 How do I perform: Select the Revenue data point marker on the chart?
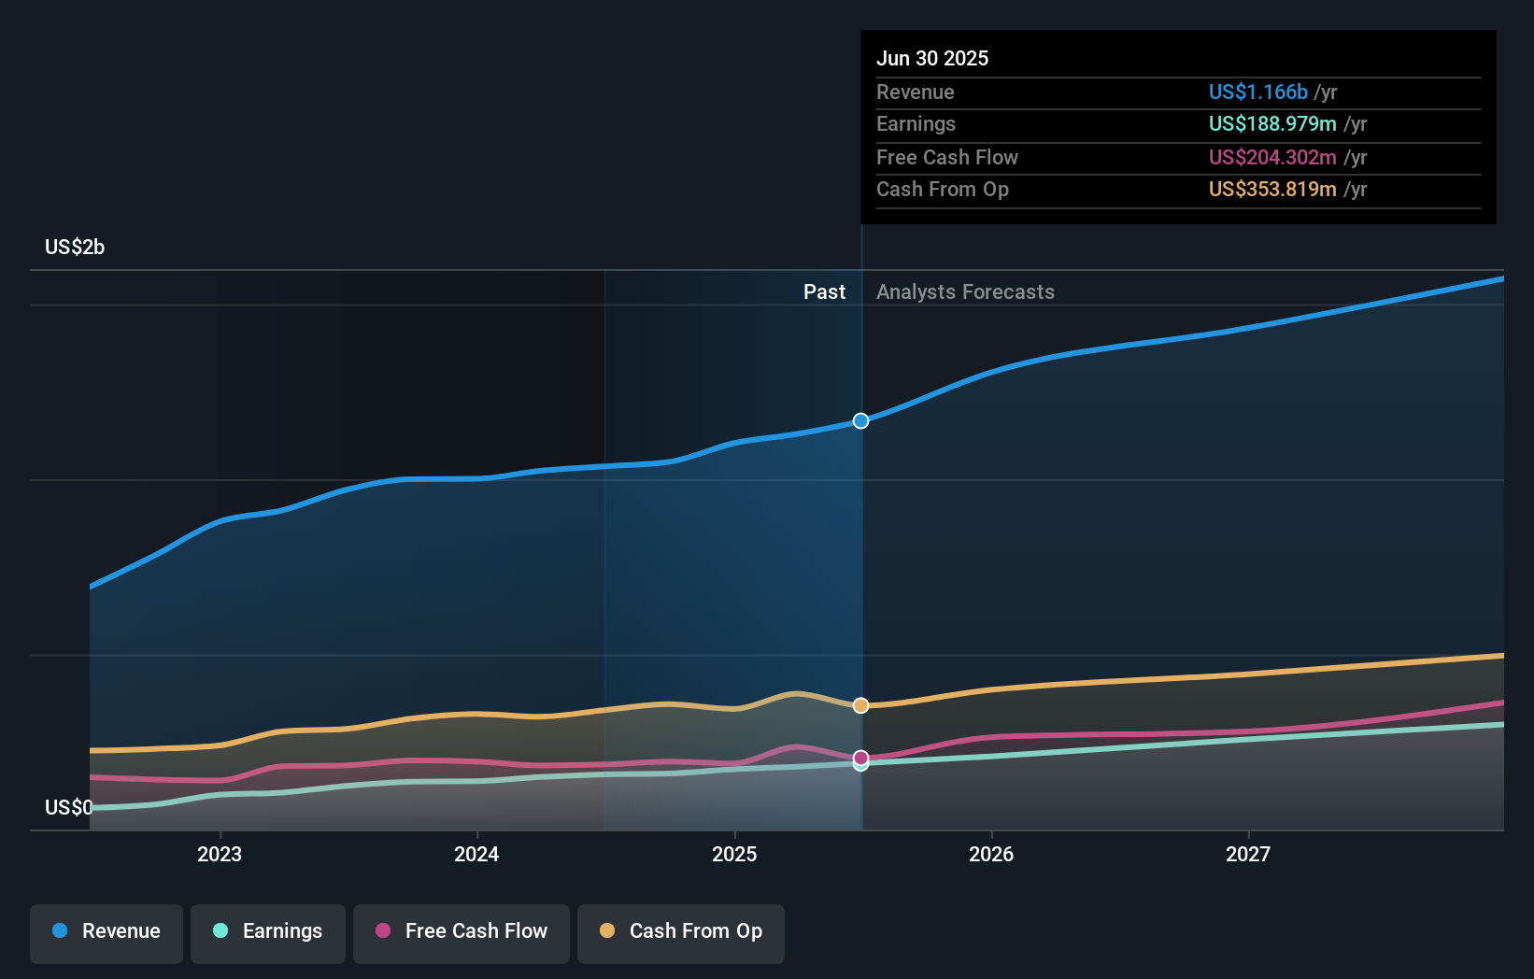click(859, 420)
